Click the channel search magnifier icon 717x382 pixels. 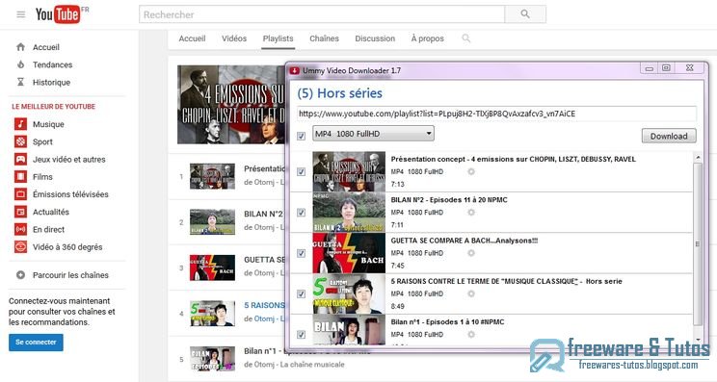465,38
